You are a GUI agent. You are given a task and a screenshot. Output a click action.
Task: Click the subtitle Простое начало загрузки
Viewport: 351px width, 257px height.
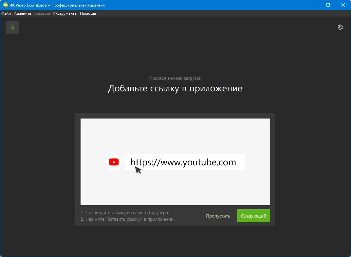point(175,78)
